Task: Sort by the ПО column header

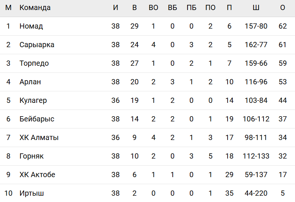Action: [210, 8]
